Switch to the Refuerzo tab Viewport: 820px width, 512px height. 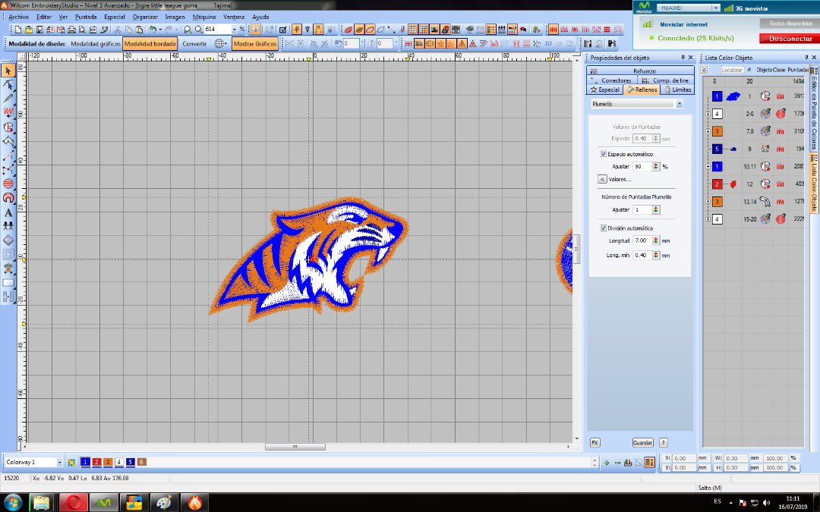(641, 71)
